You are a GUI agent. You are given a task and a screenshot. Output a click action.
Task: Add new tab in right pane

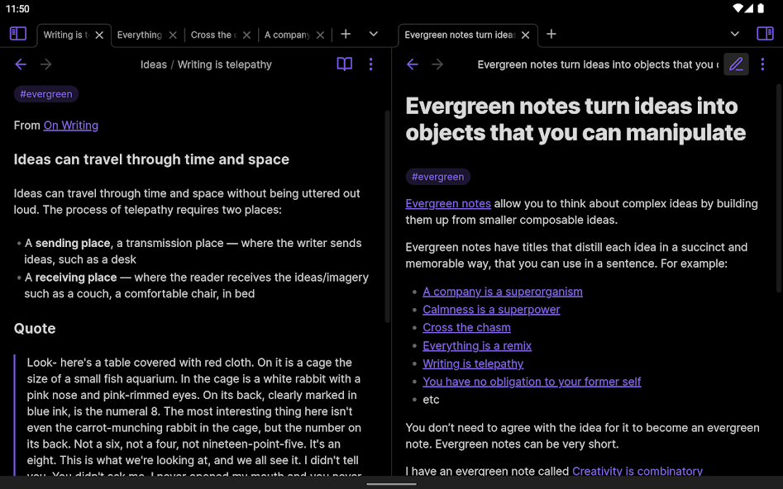click(551, 34)
